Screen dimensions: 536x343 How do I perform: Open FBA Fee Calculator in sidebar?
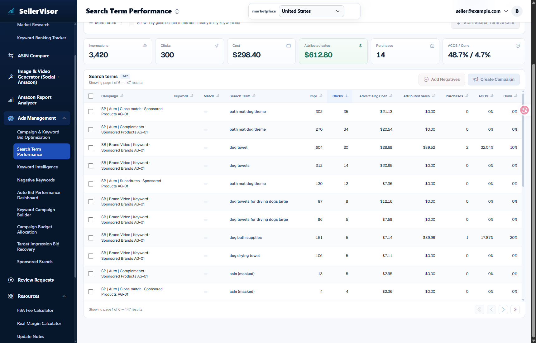[x=35, y=311]
